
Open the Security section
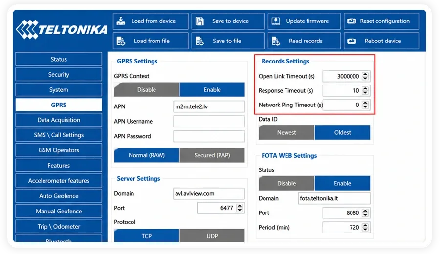tap(59, 75)
